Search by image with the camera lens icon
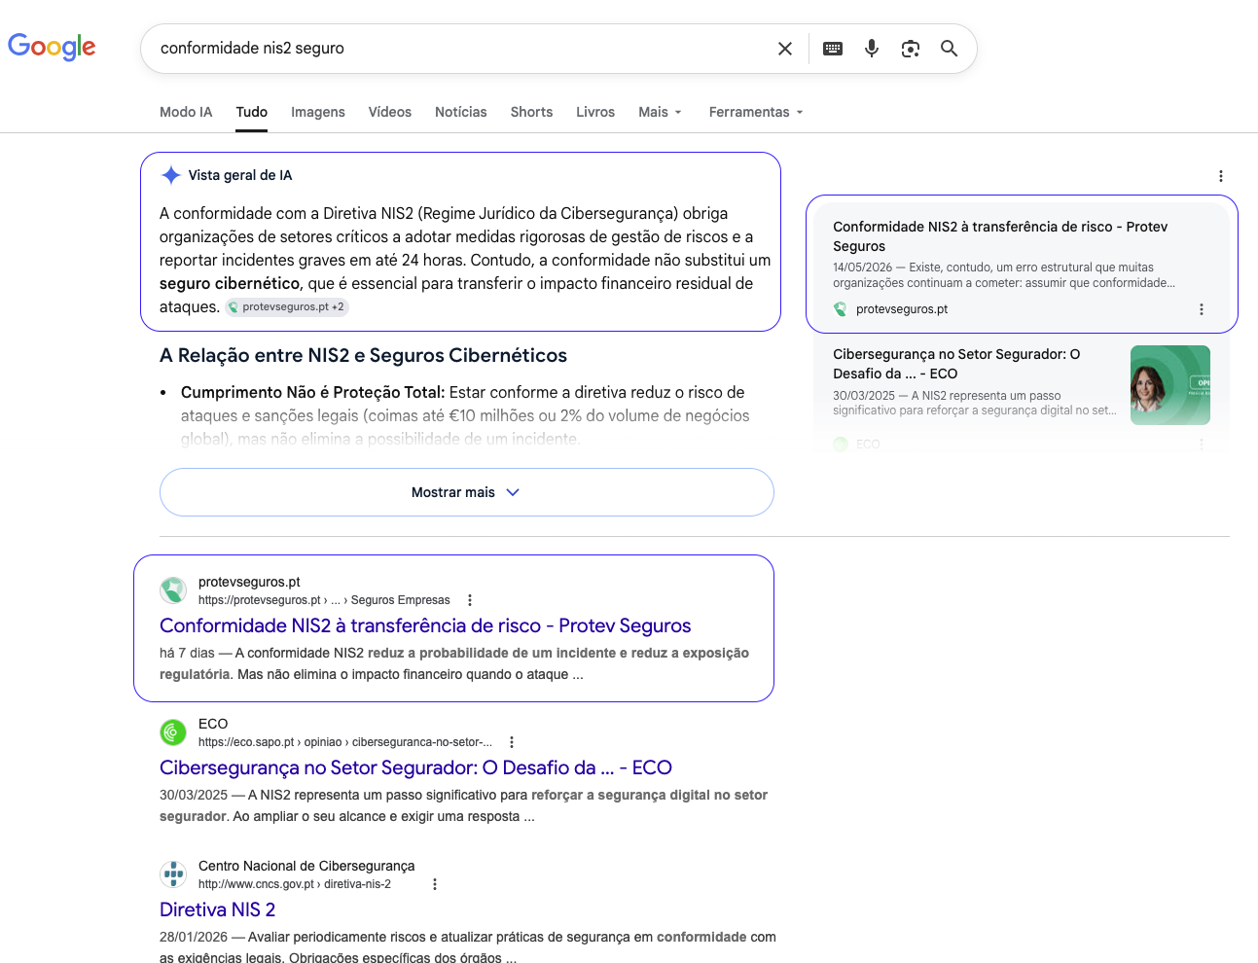The width and height of the screenshot is (1258, 963). click(911, 49)
